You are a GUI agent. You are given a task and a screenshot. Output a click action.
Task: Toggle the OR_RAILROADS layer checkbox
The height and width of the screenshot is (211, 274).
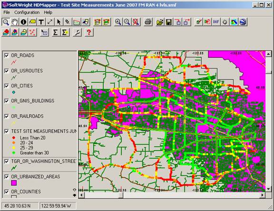(x=7, y=116)
